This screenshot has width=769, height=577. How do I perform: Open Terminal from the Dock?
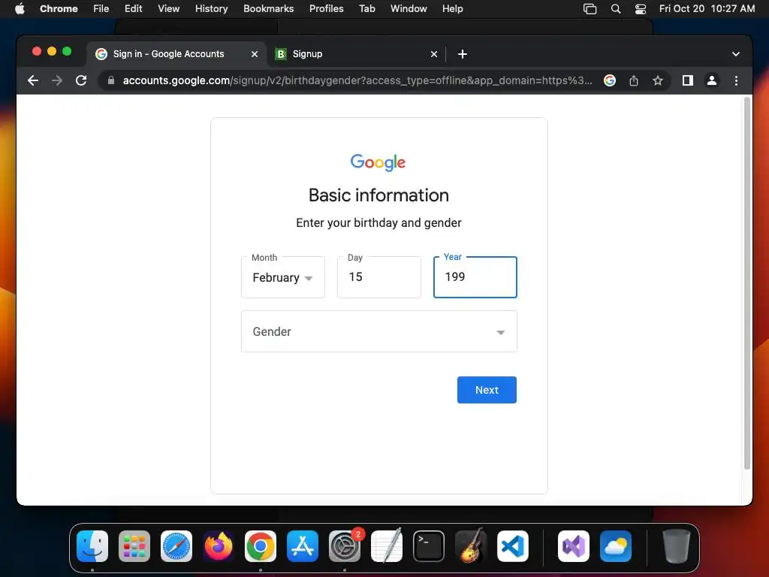(x=429, y=546)
